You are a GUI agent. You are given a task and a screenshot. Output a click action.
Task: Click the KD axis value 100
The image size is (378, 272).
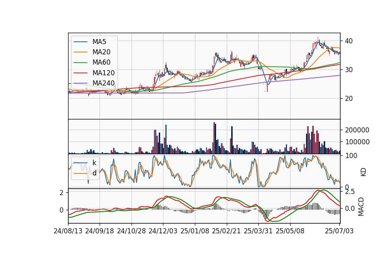(x=351, y=156)
